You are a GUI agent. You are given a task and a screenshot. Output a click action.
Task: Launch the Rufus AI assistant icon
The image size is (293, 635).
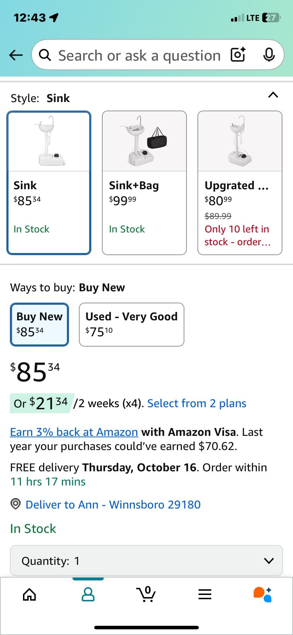263,594
